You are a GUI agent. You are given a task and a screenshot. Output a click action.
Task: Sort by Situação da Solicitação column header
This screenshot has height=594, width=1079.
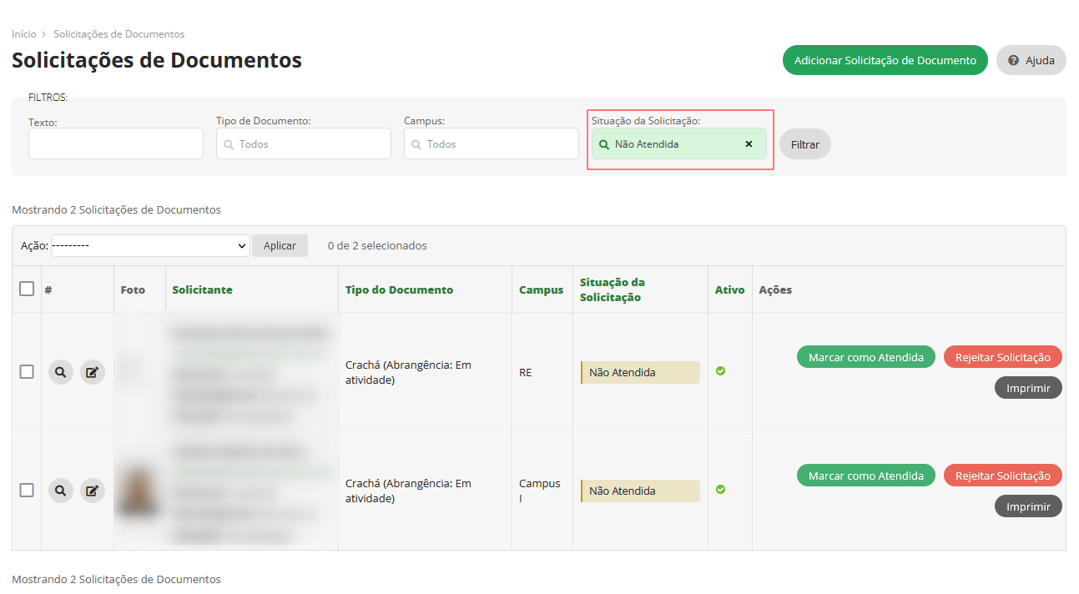point(613,289)
